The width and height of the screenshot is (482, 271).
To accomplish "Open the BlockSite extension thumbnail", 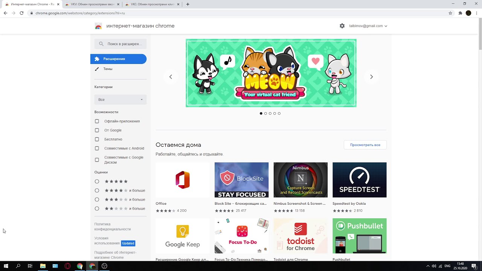I will point(242,180).
